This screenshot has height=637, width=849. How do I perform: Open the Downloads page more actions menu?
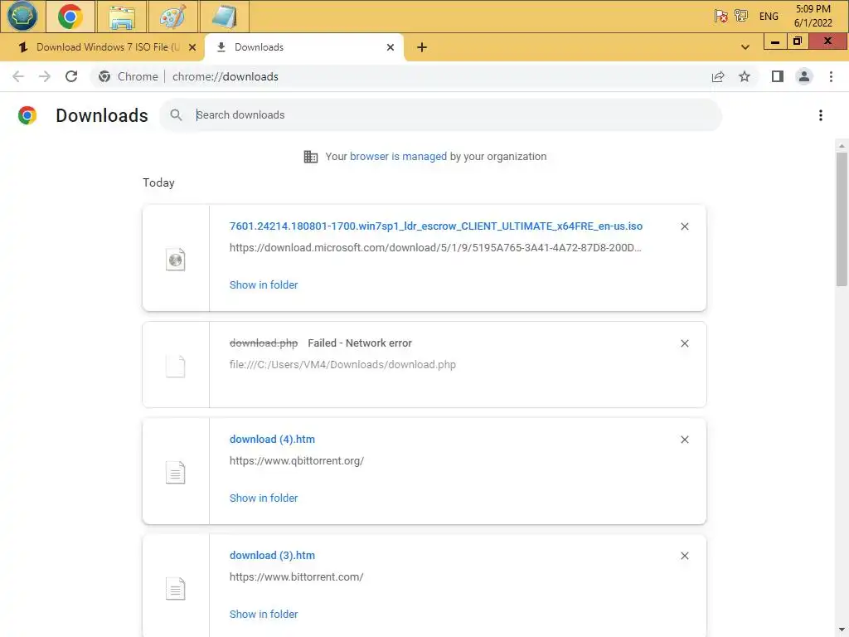821,115
